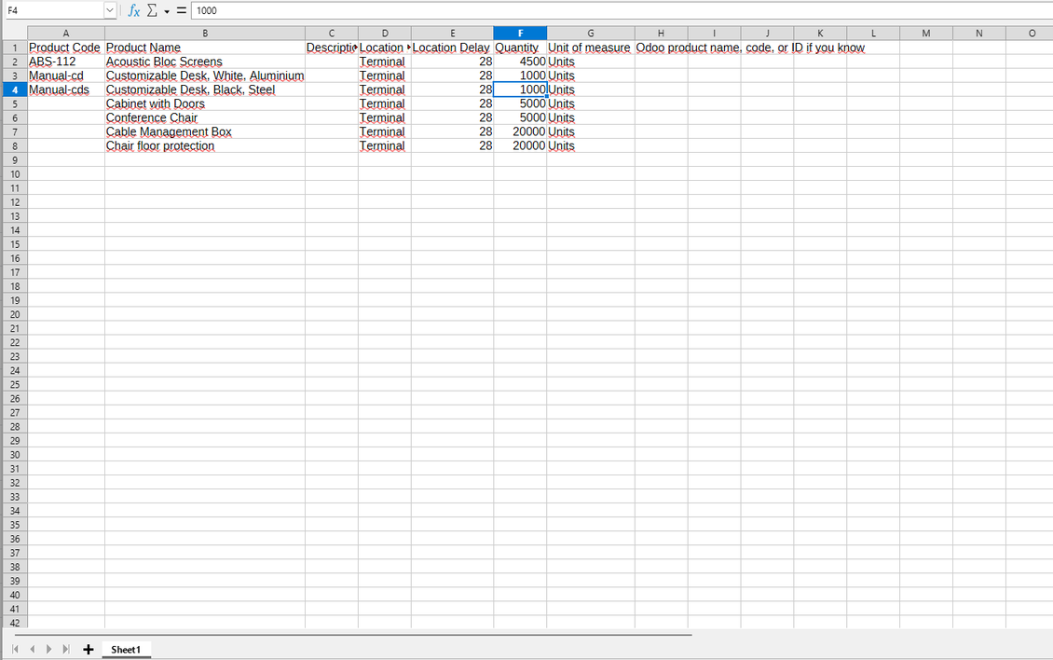Click the horizontal scrollbar at the bottom

[x=352, y=635]
